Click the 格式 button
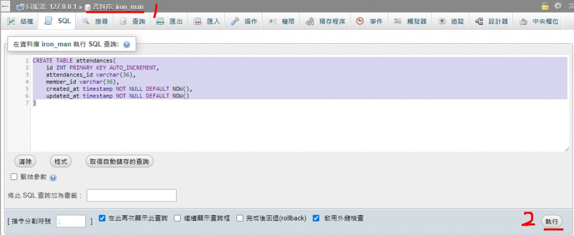This screenshot has width=574, height=235. coord(61,162)
